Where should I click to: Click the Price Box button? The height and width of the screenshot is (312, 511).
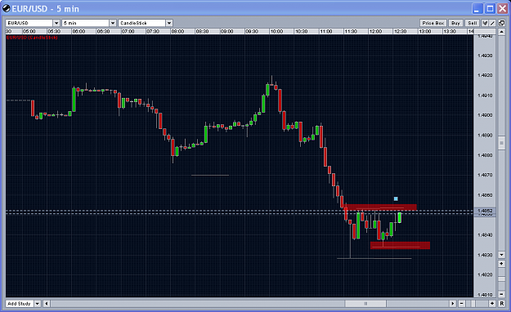point(433,23)
